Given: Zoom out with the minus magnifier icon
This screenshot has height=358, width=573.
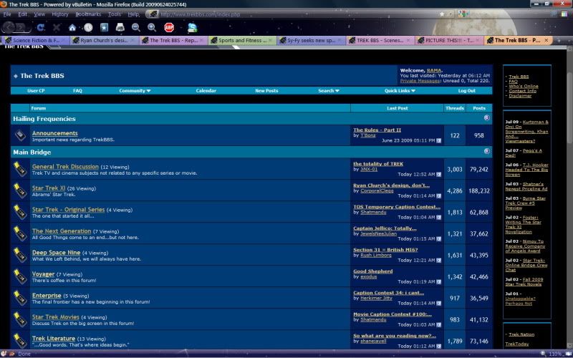Looking at the screenshot, I should point(136,27).
